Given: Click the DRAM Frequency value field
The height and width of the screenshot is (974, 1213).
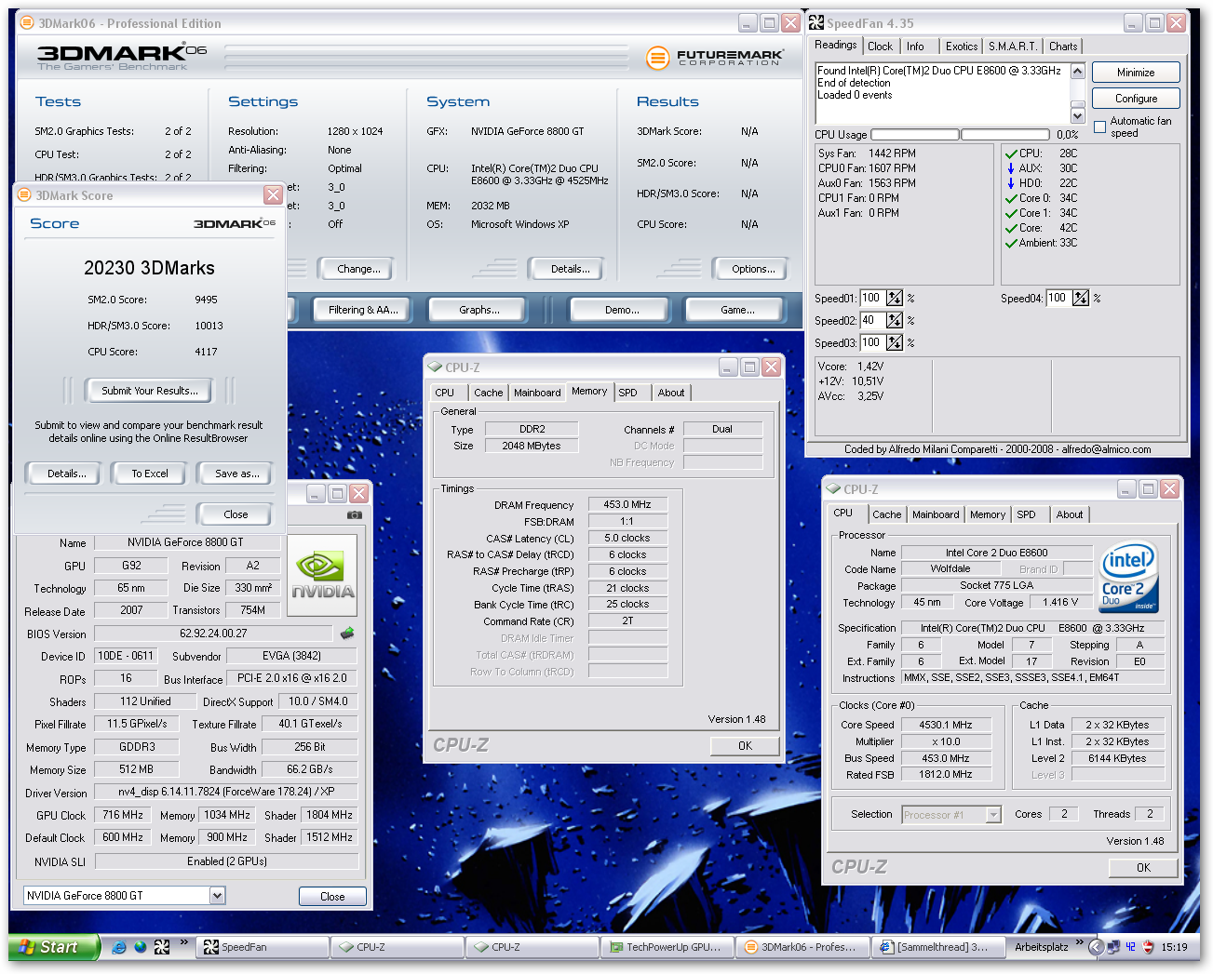Looking at the screenshot, I should click(627, 504).
